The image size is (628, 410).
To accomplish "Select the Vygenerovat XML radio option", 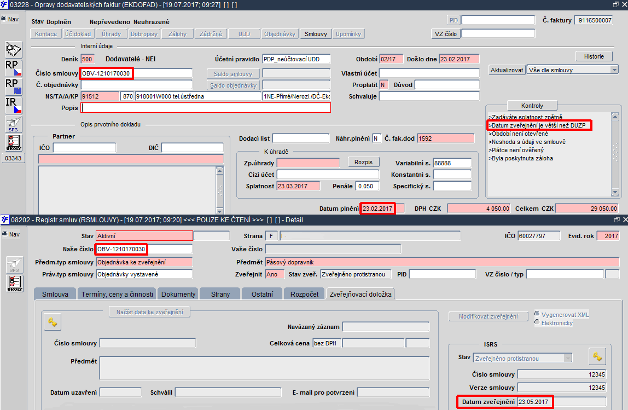I will click(537, 314).
